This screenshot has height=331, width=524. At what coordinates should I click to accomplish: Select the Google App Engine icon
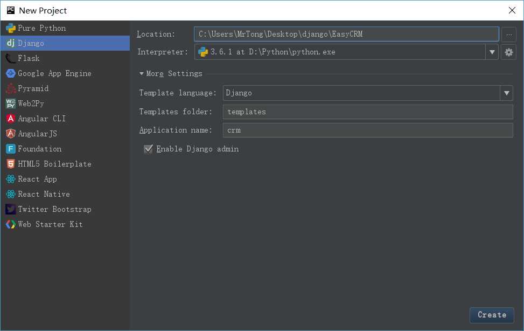click(x=11, y=73)
